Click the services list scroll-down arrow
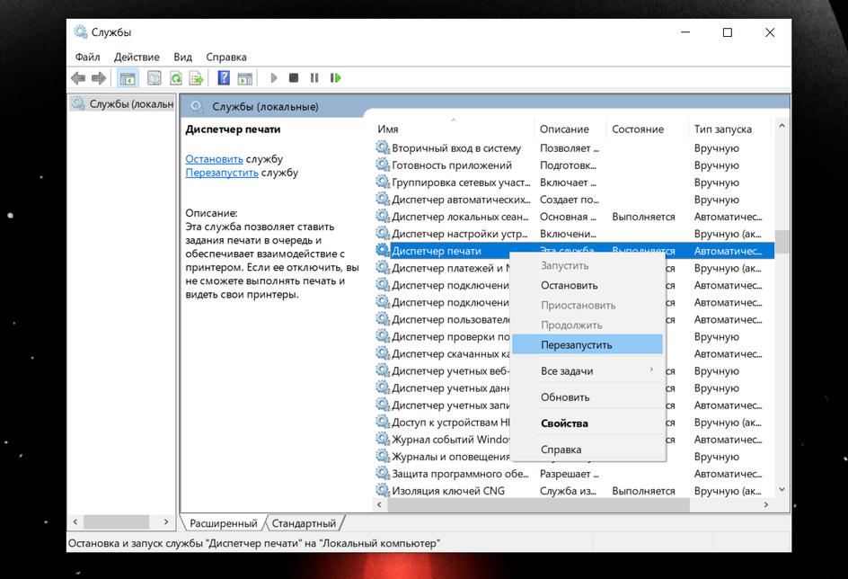 [x=782, y=490]
